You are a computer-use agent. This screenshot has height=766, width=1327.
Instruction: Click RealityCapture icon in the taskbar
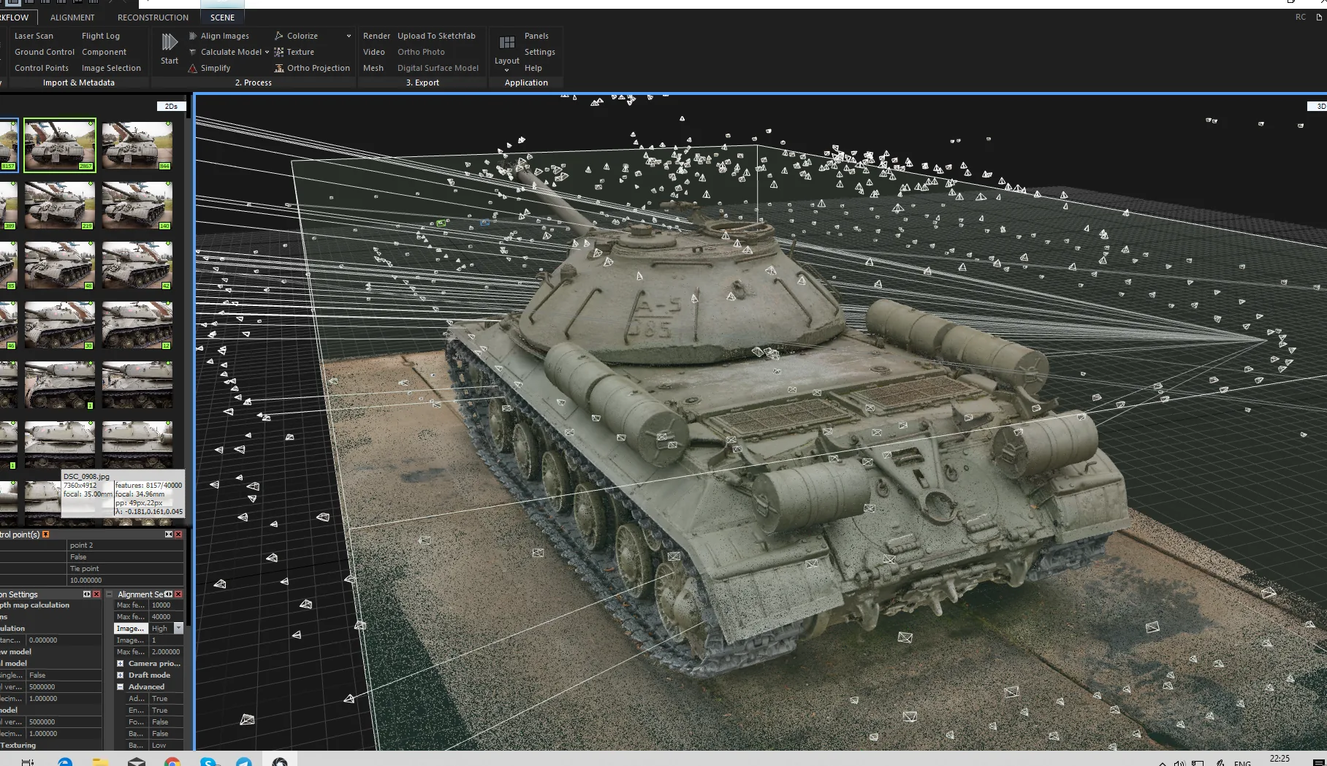pos(280,762)
